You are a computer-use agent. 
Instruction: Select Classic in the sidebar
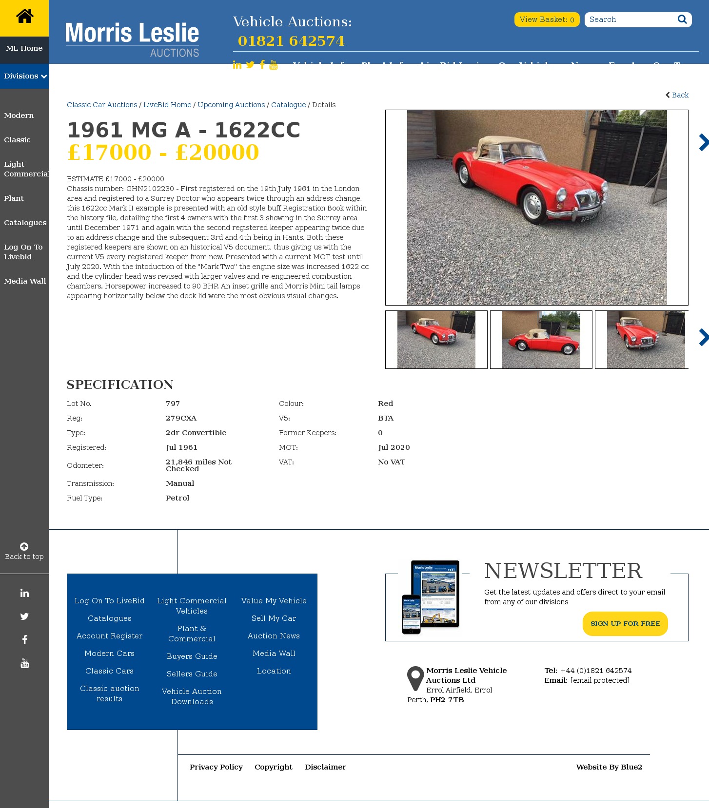(17, 140)
